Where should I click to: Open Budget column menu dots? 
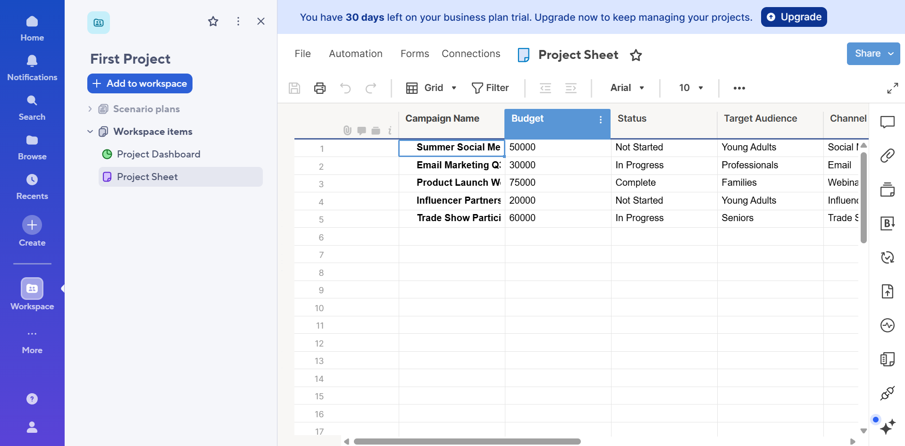point(601,120)
